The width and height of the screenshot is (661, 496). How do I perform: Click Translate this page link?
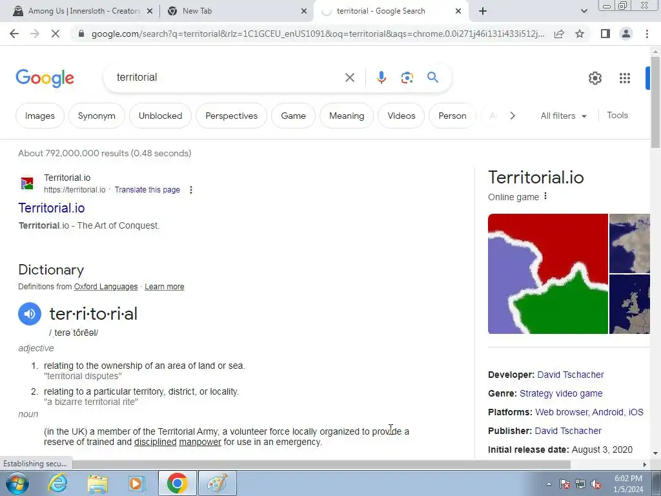point(147,190)
